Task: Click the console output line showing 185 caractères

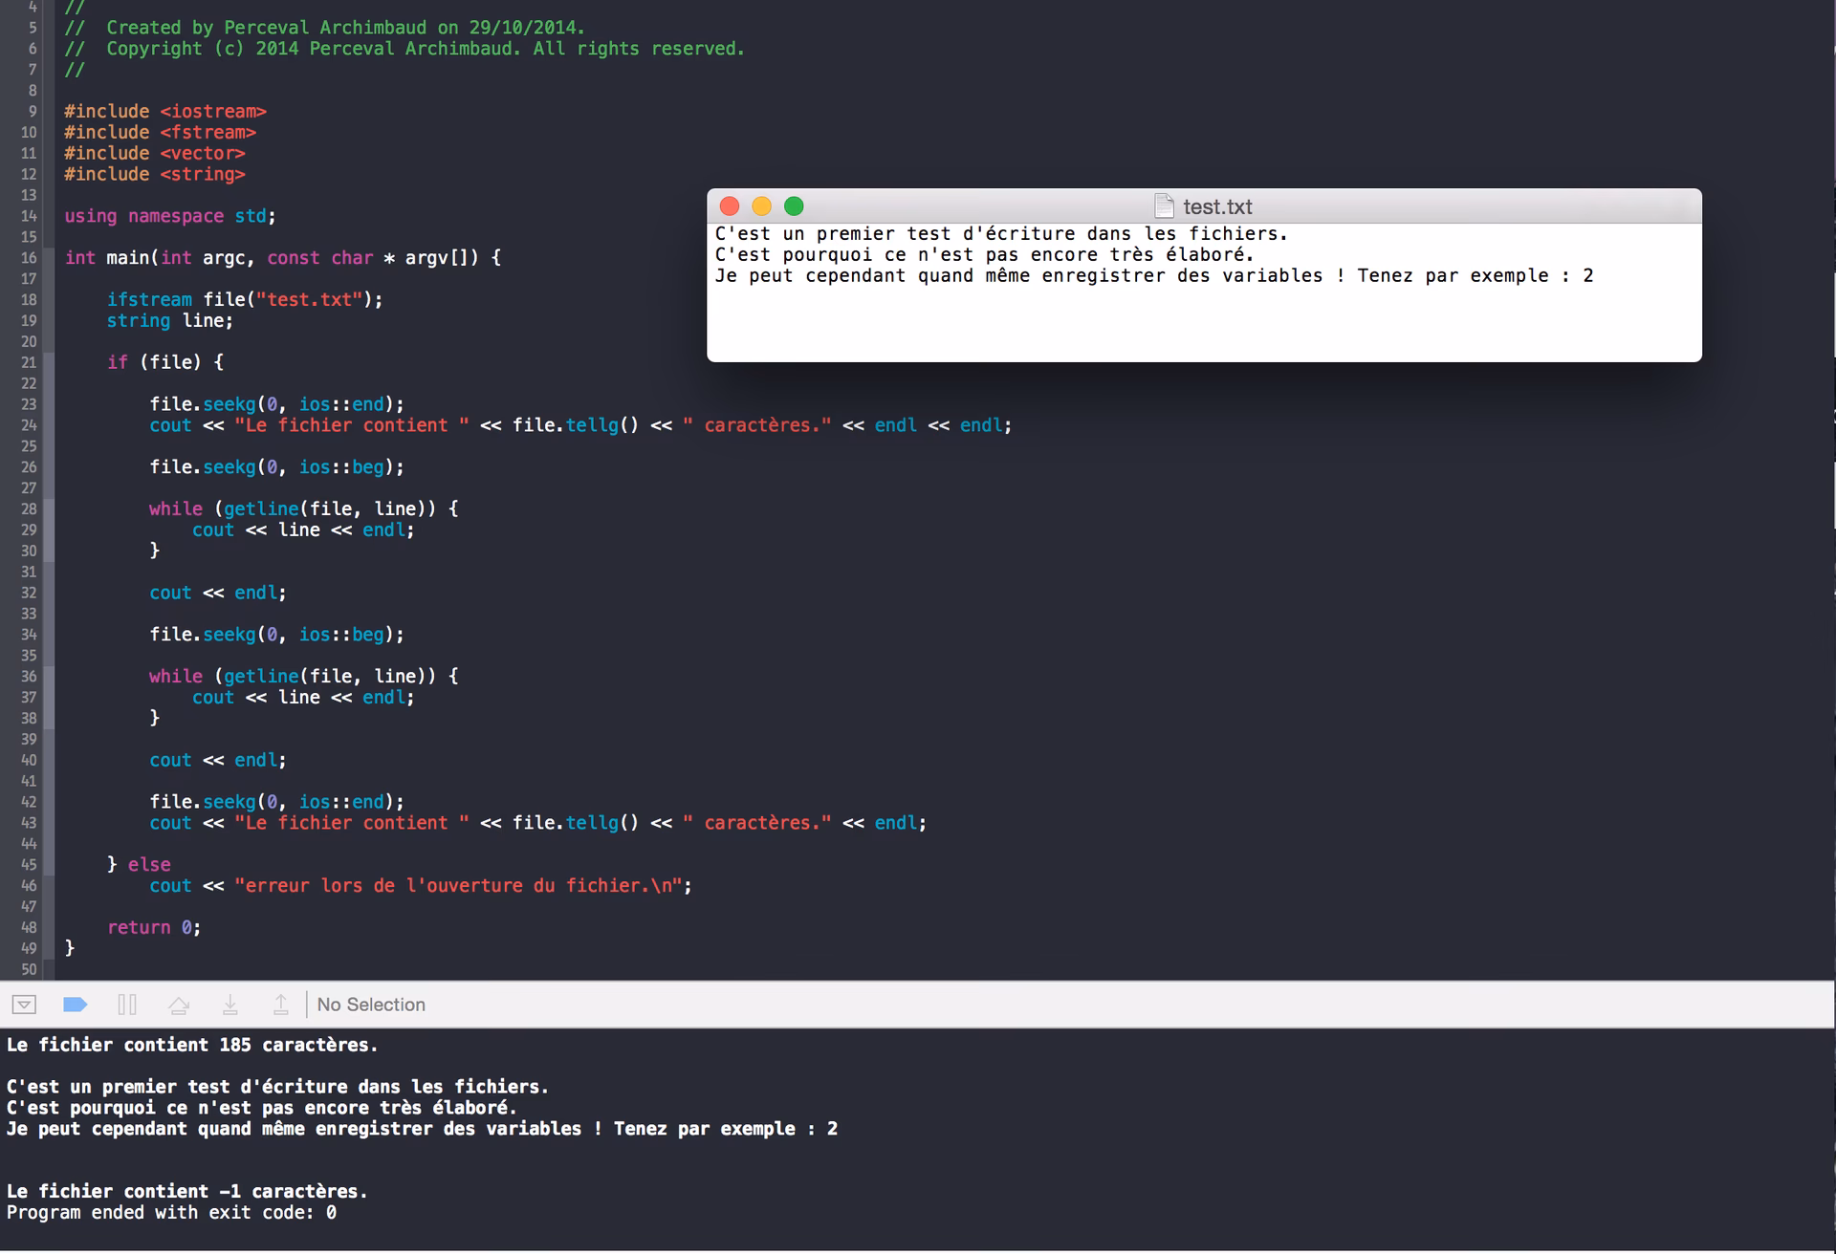Action: (192, 1046)
